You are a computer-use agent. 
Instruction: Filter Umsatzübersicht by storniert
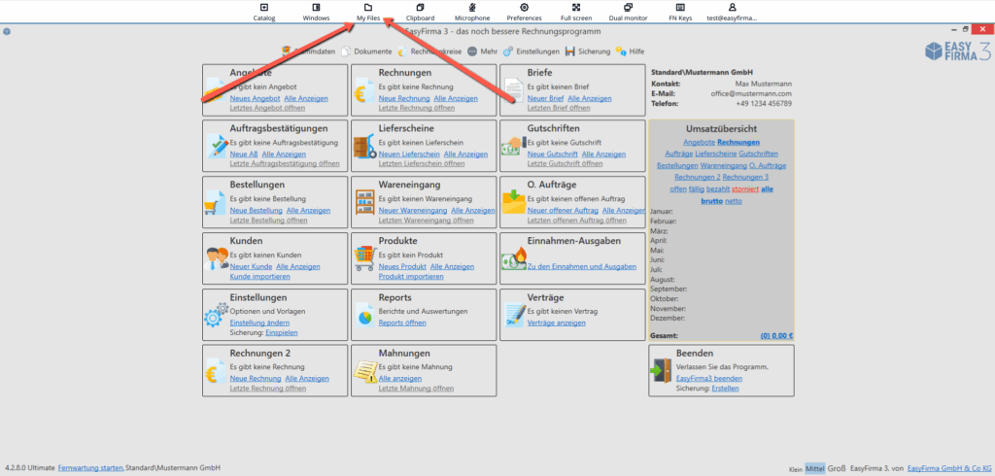coord(745,189)
